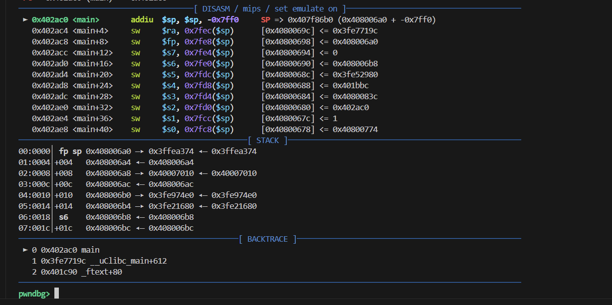Click the <main+40> instruction label

click(93, 130)
